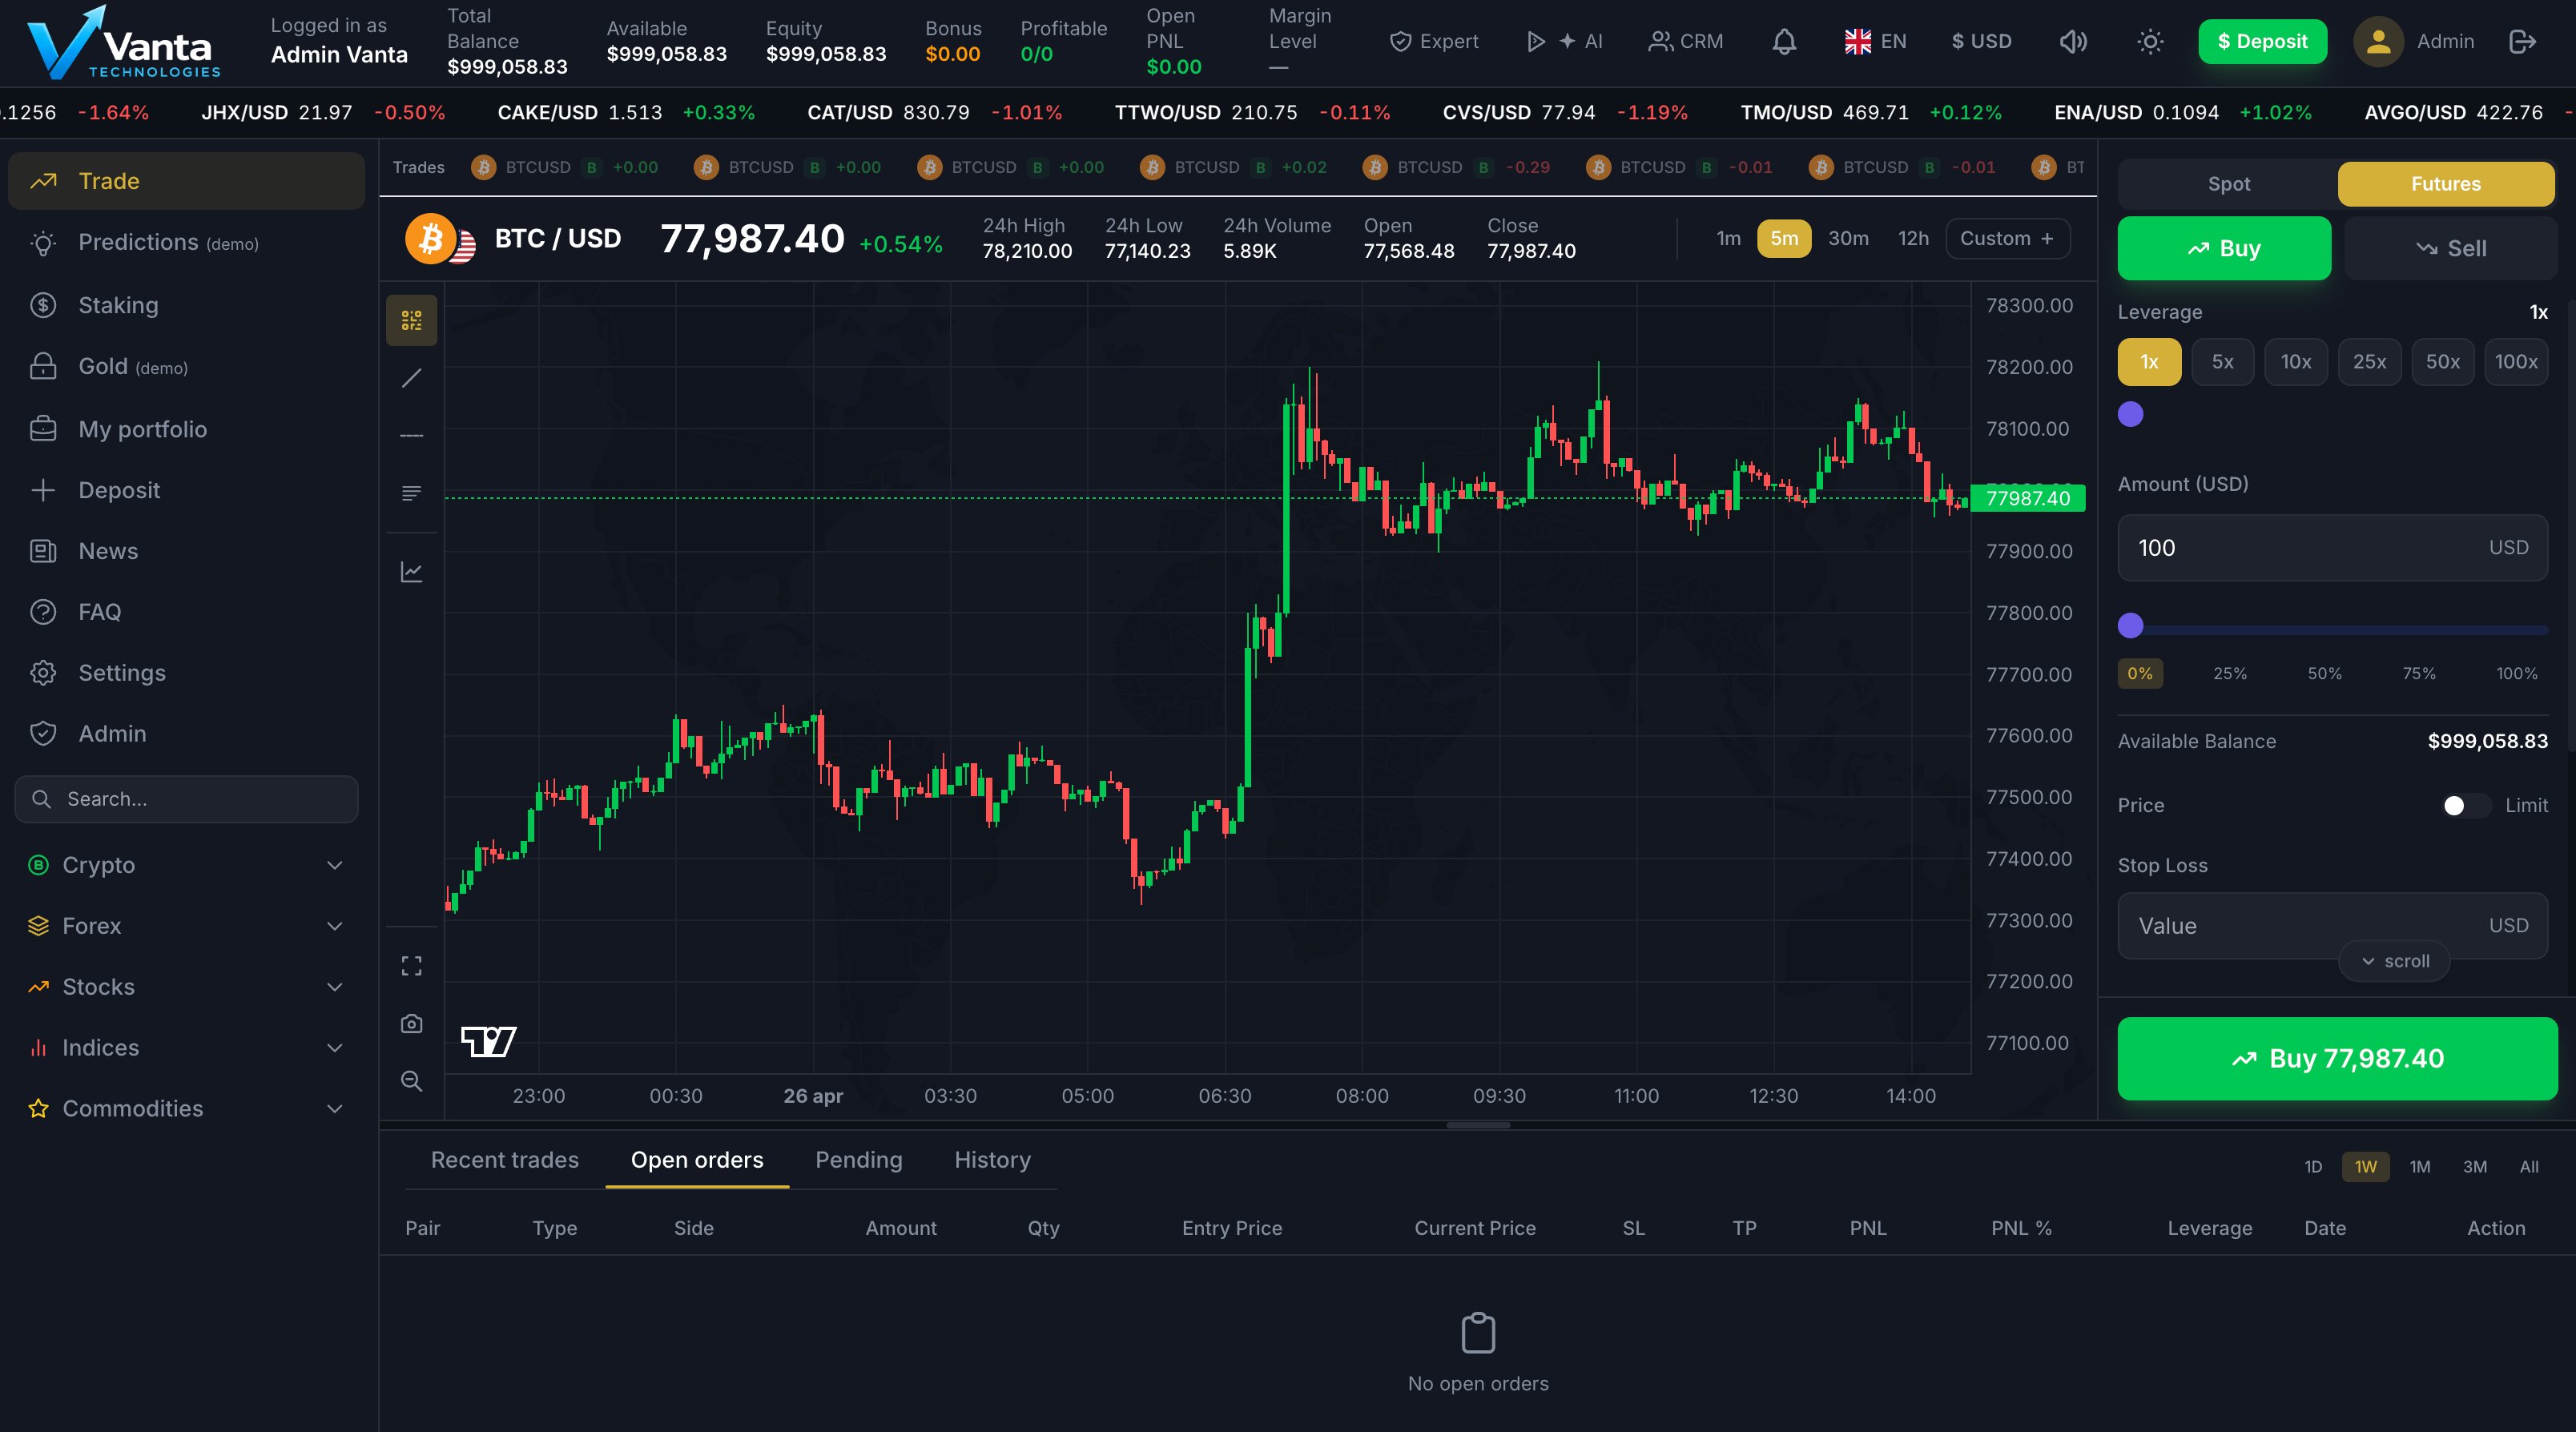Click the green $ Deposit button
The image size is (2576, 1432).
[2262, 41]
